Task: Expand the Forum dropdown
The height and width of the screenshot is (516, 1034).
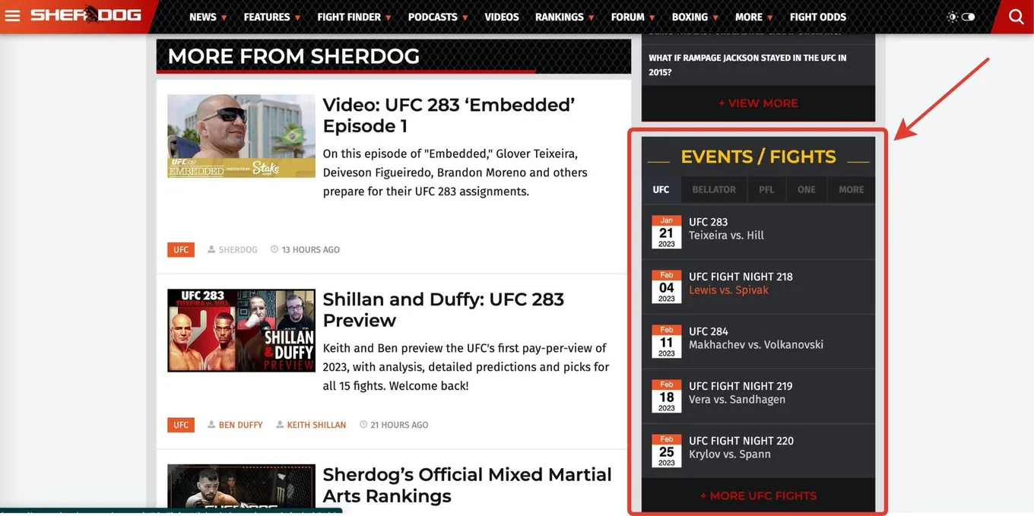Action: click(633, 17)
